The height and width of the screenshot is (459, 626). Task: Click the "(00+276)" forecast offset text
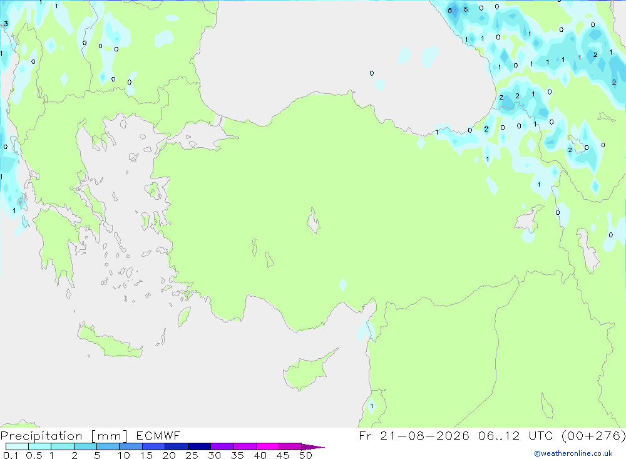pyautogui.click(x=593, y=436)
